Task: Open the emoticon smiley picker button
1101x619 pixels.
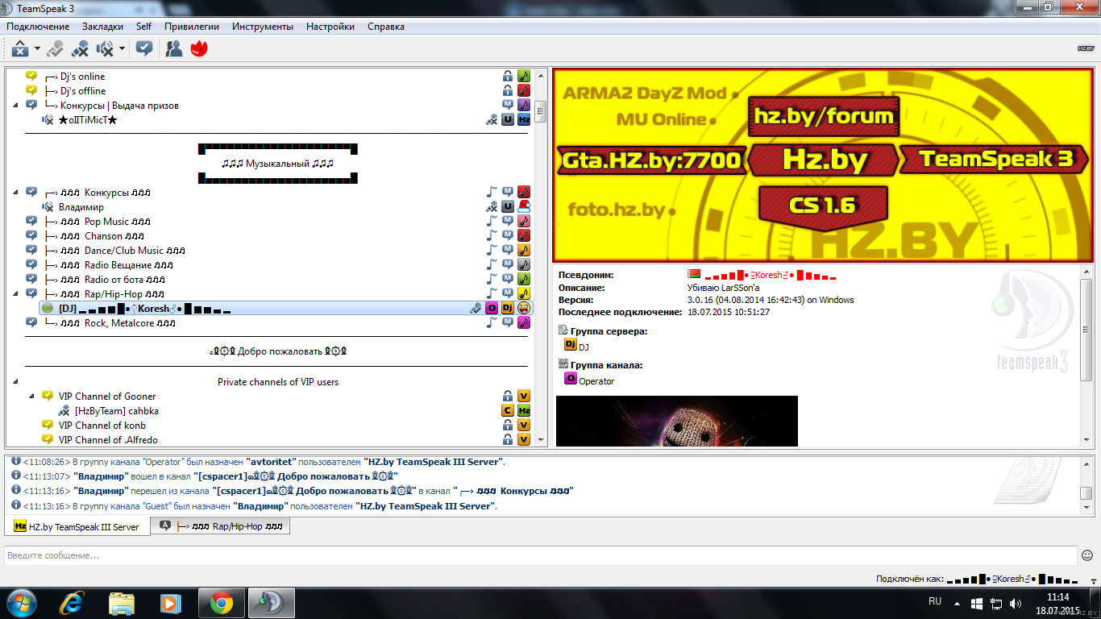Action: tap(1087, 555)
